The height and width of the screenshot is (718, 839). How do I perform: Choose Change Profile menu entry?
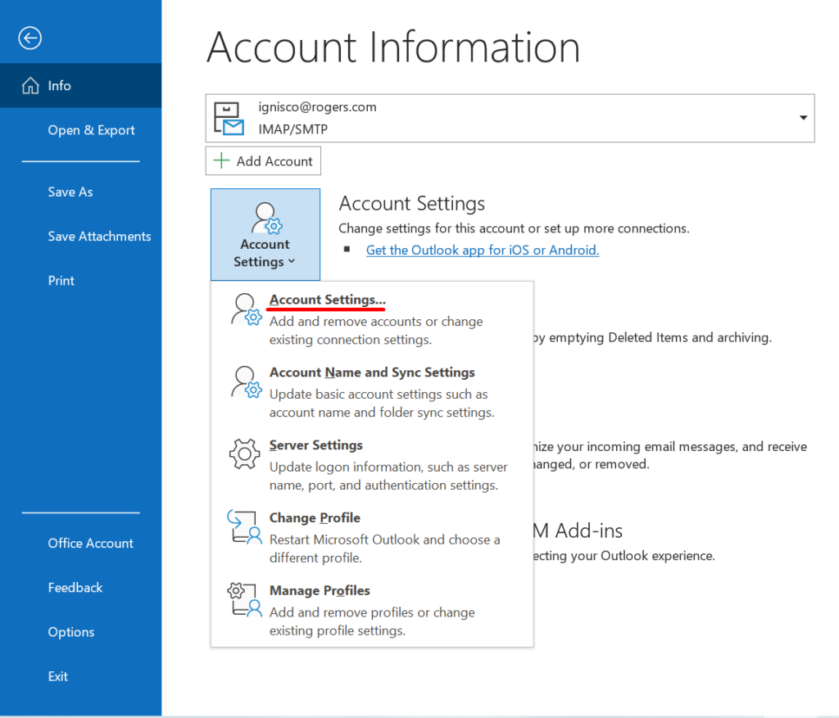[372, 537]
